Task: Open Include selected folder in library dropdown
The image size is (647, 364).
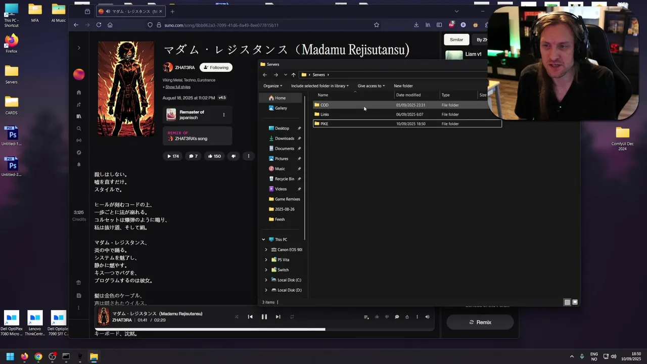Action: (x=319, y=86)
